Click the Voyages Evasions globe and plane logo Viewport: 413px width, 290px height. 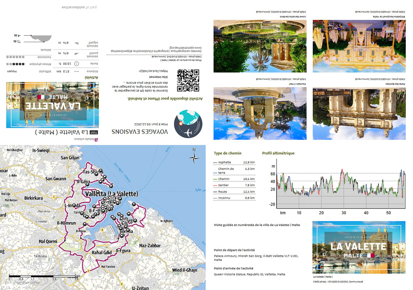(x=188, y=124)
